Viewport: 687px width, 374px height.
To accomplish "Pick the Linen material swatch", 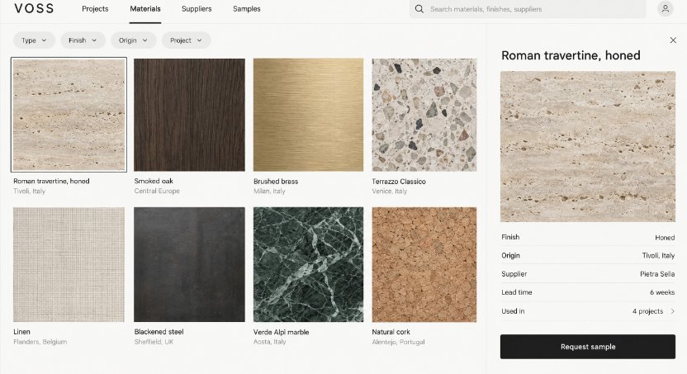I will point(69,264).
